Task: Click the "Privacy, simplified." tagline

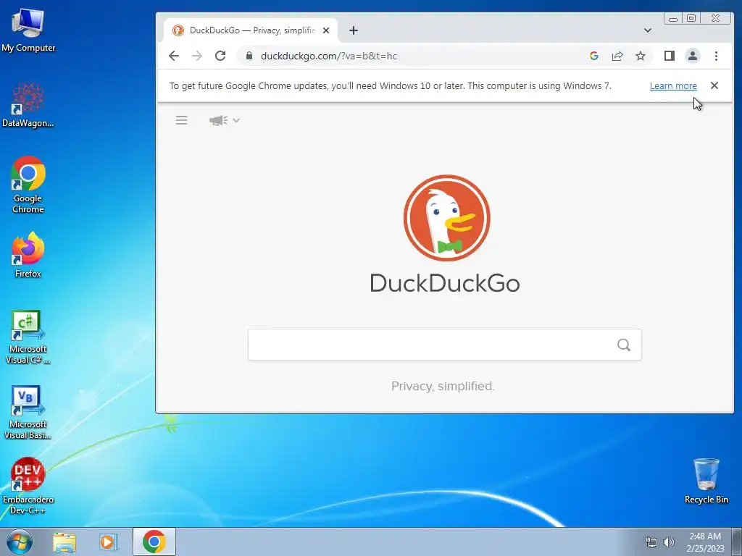Action: tap(443, 387)
